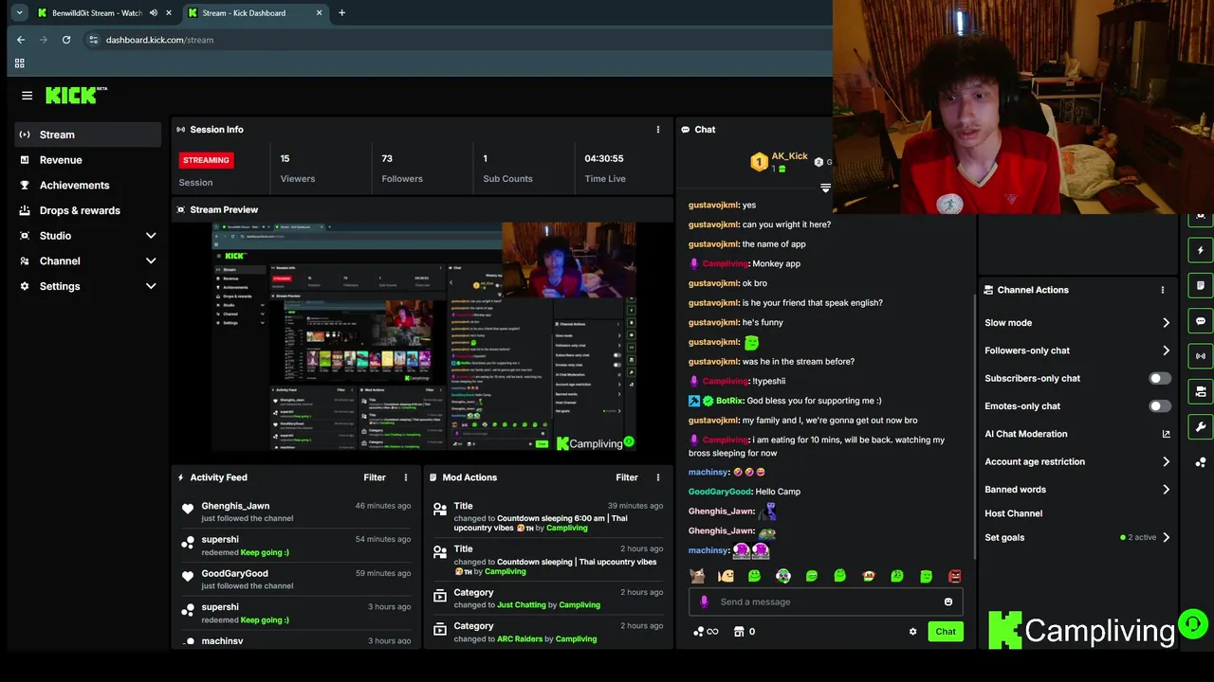
Task: Toggle Emotes-only chat
Action: click(x=1160, y=406)
